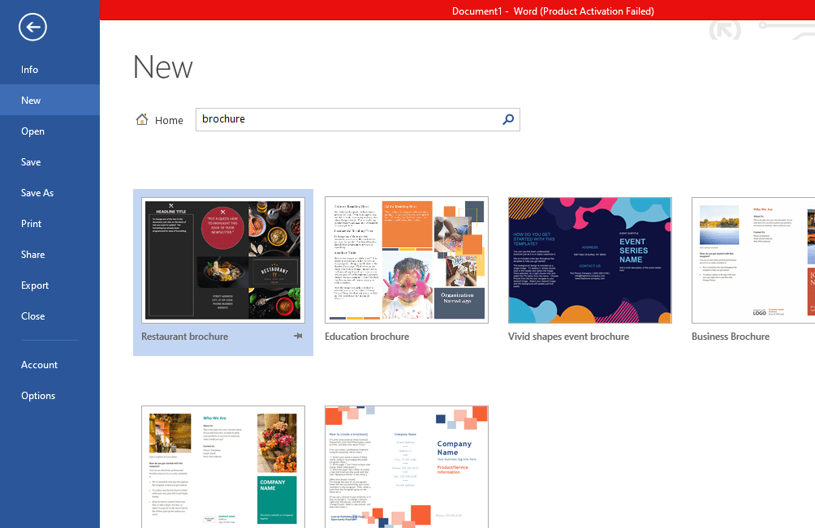The image size is (815, 528).
Task: Open Account settings
Action: tap(39, 364)
